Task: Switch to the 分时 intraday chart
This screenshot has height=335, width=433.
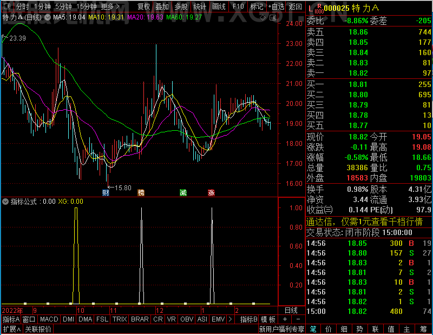Action: (x=22, y=6)
